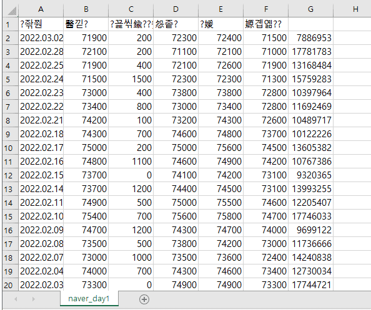Select column C header
Viewport: 371px width, 310px height.
[x=131, y=9]
